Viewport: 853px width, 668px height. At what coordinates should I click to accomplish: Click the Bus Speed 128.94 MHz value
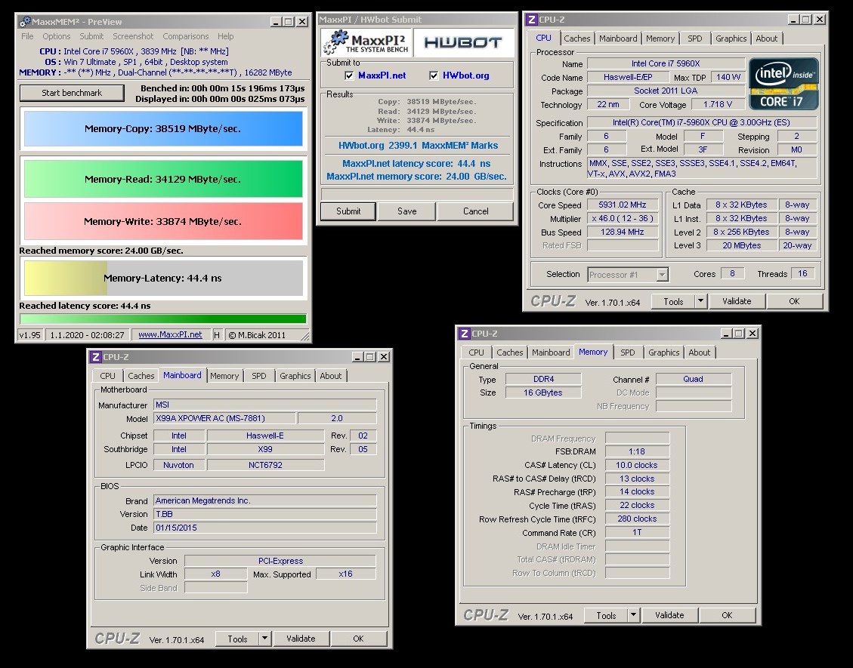tap(623, 232)
